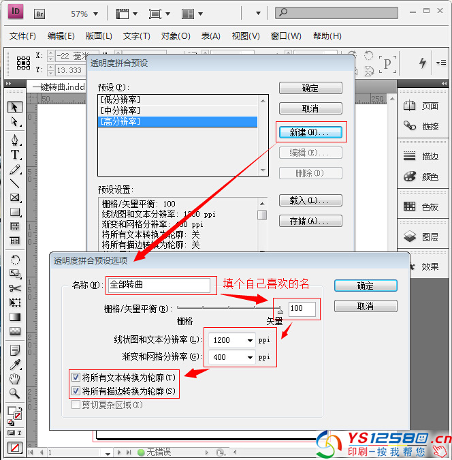Open the 文件(F) menu
Image resolution: width=452 pixels, height=460 pixels.
coord(22,36)
